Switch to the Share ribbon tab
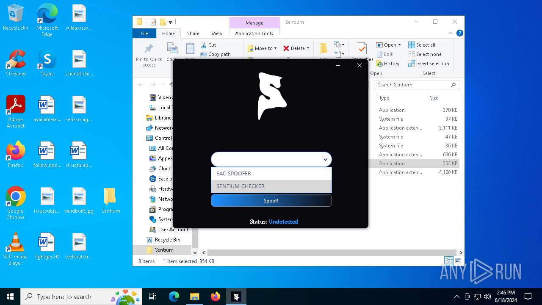 pyautogui.click(x=193, y=33)
